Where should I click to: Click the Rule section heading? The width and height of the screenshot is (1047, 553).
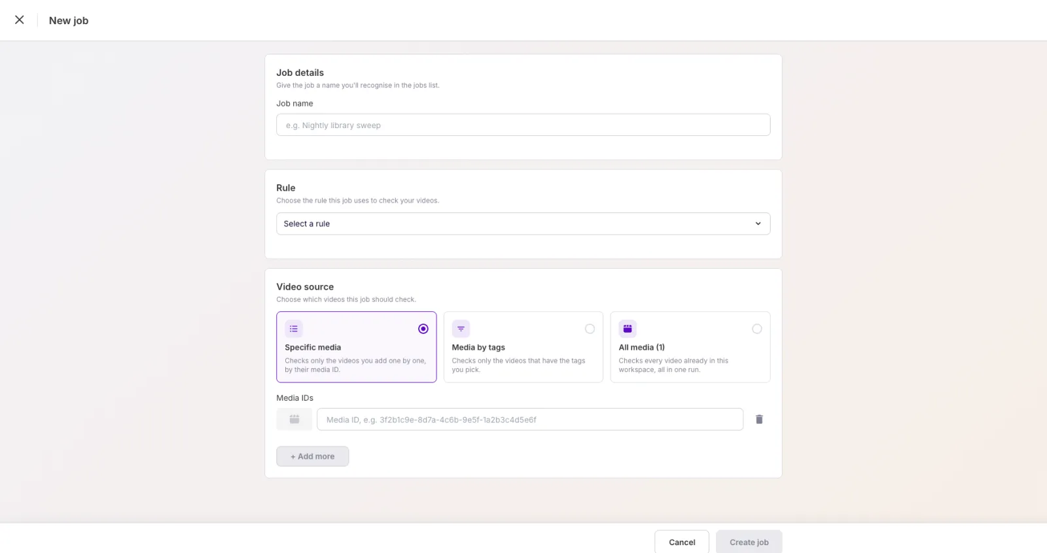[x=286, y=188]
